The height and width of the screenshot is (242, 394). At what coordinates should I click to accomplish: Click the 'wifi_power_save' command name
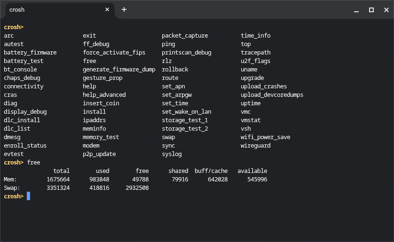tap(265, 137)
